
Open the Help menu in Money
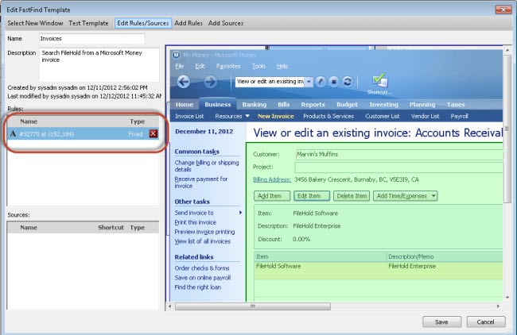point(282,66)
